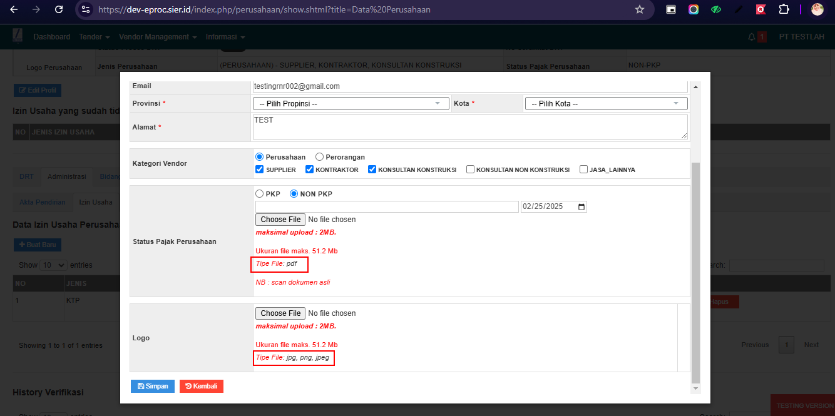Click the browser reload page icon

pos(59,9)
